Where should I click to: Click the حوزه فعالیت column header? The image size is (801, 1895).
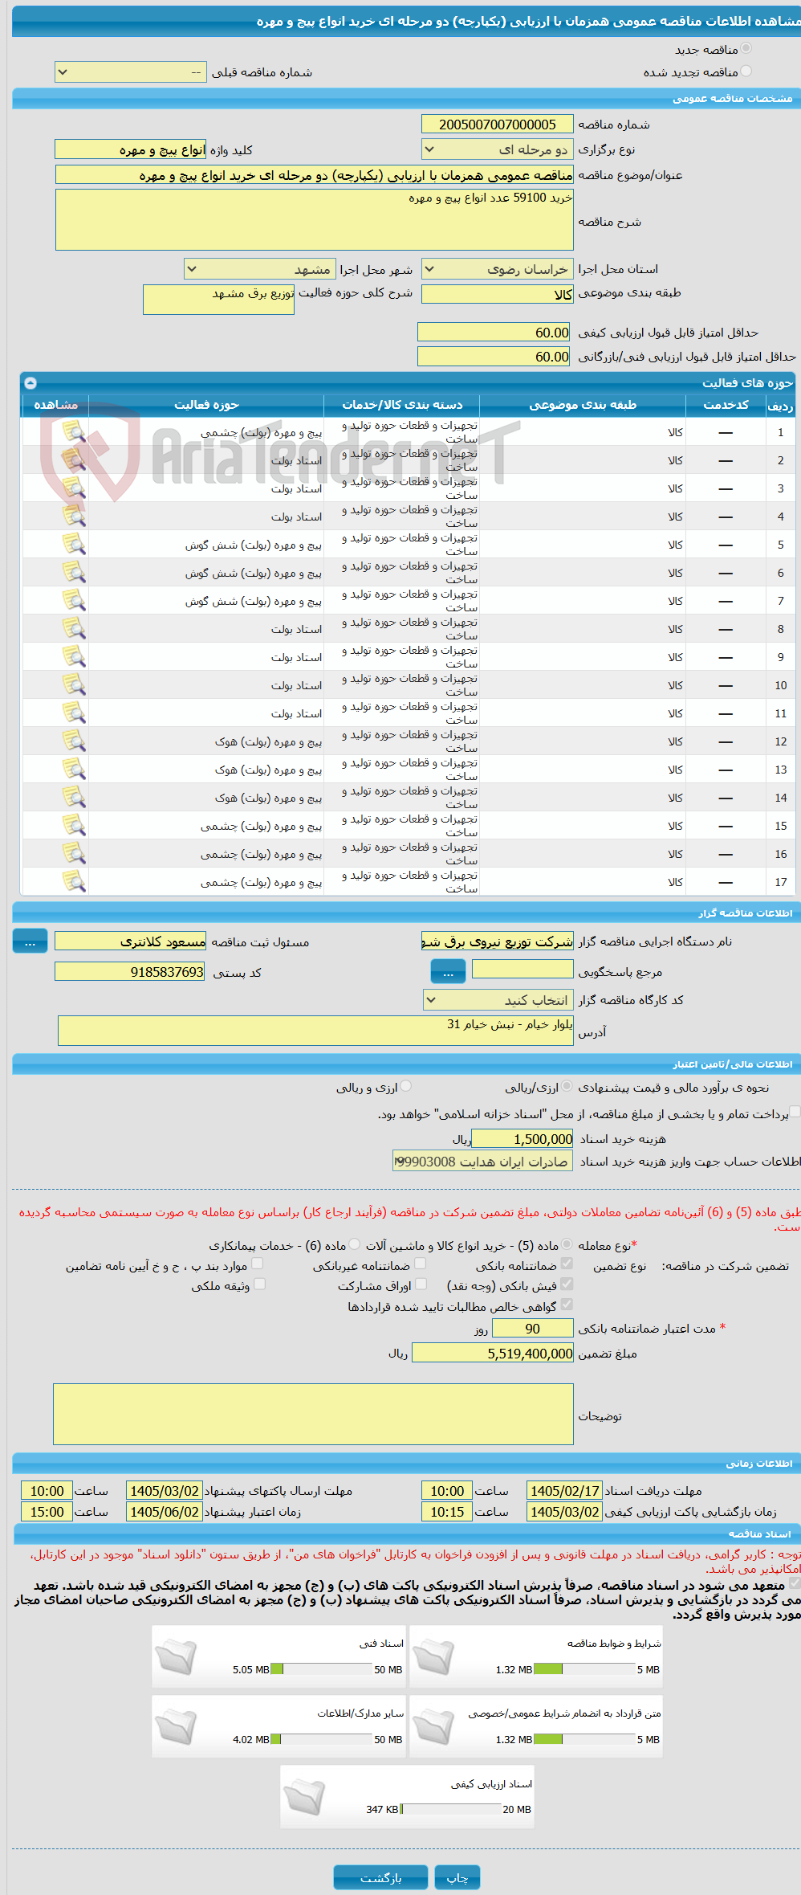[206, 405]
